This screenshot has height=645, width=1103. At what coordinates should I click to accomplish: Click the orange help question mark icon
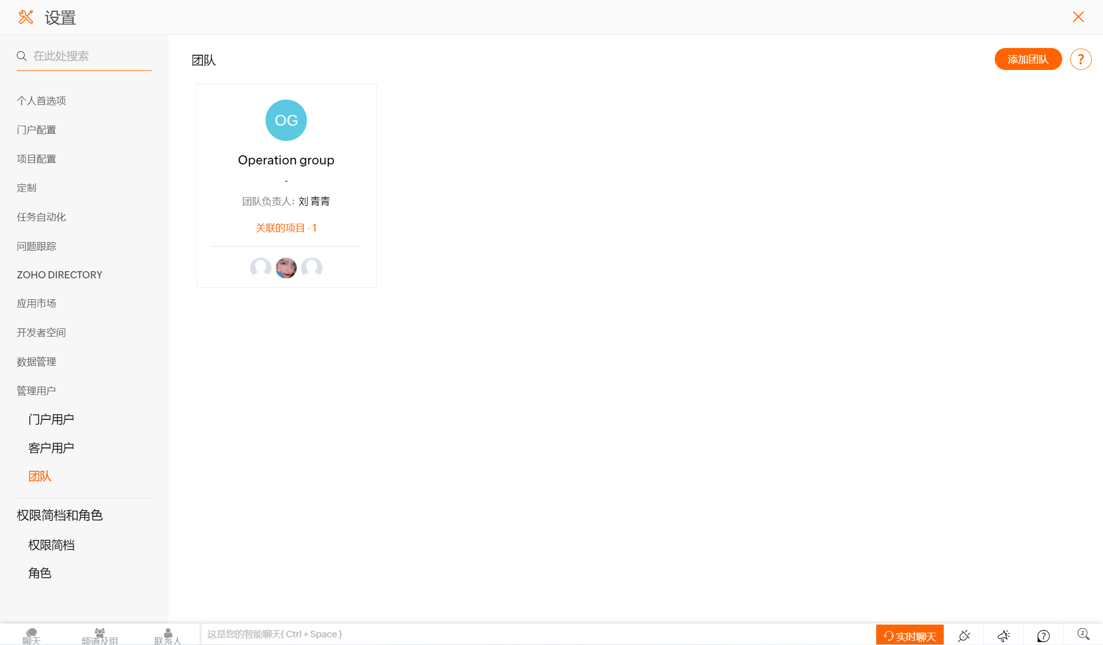tap(1081, 59)
